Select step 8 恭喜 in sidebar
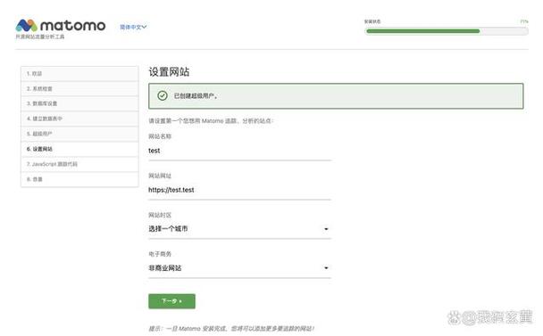Screen dimensions: 543x336 click(79, 179)
